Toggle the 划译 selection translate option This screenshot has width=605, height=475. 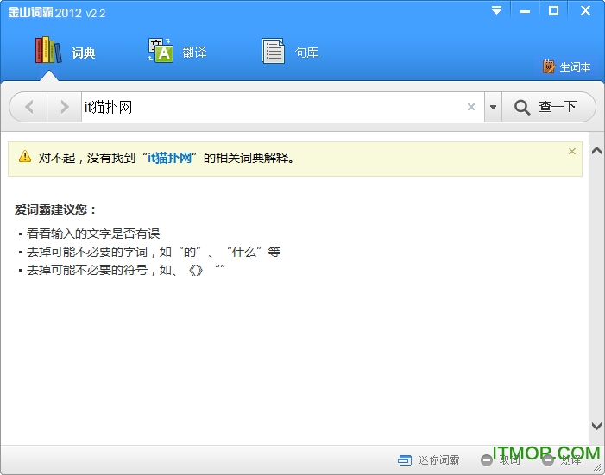point(562,459)
